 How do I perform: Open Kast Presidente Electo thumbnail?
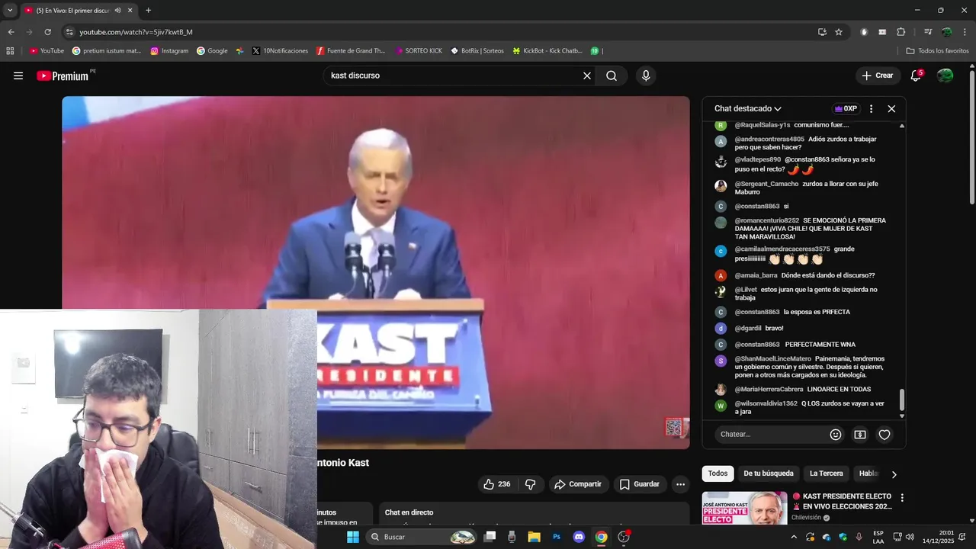pyautogui.click(x=744, y=508)
